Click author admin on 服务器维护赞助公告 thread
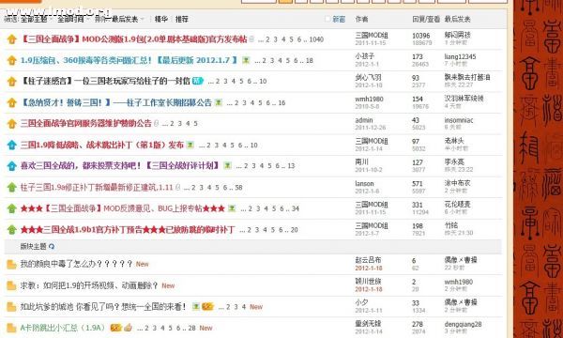The height and width of the screenshot is (338, 563). pos(364,120)
